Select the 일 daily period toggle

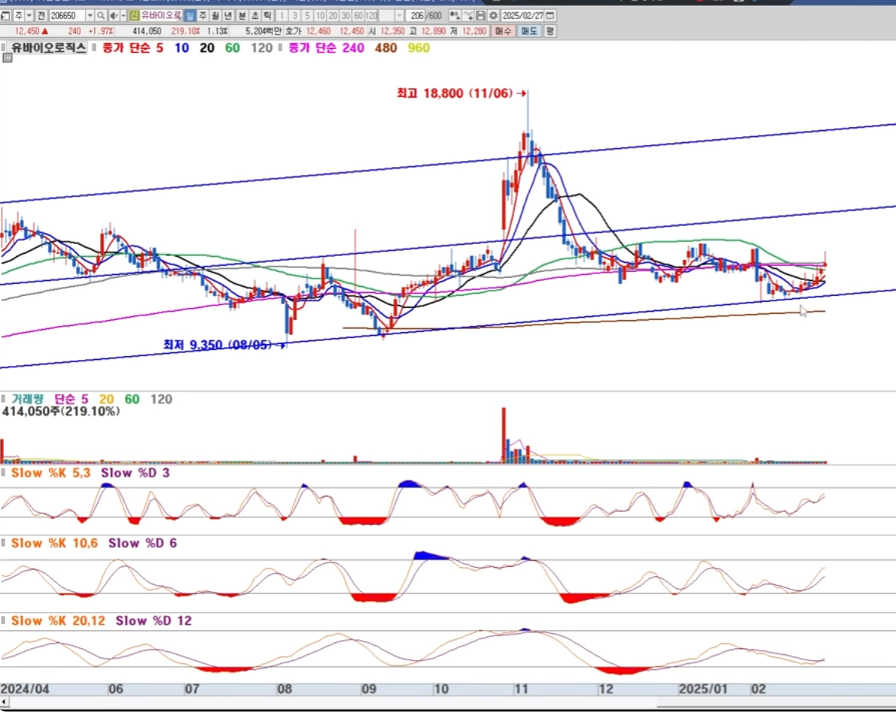pos(190,15)
